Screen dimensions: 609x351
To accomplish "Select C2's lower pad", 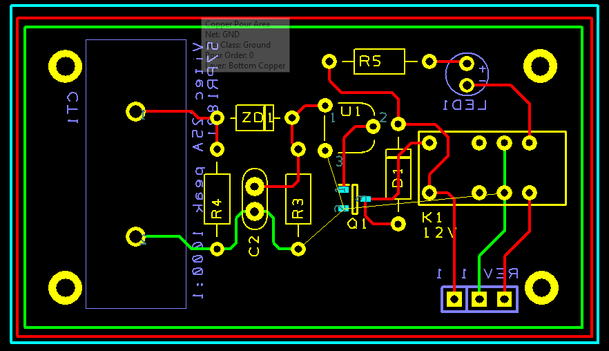I will tap(254, 212).
